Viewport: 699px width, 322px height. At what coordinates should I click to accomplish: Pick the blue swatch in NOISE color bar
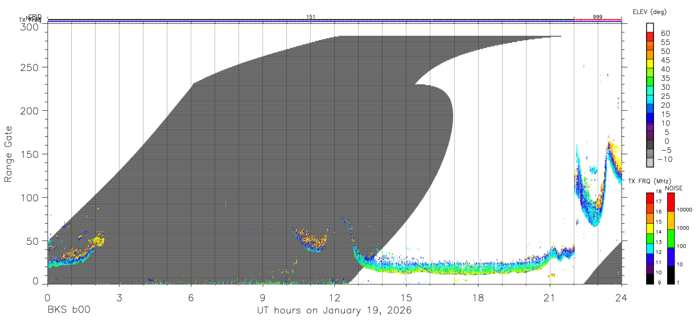(670, 256)
